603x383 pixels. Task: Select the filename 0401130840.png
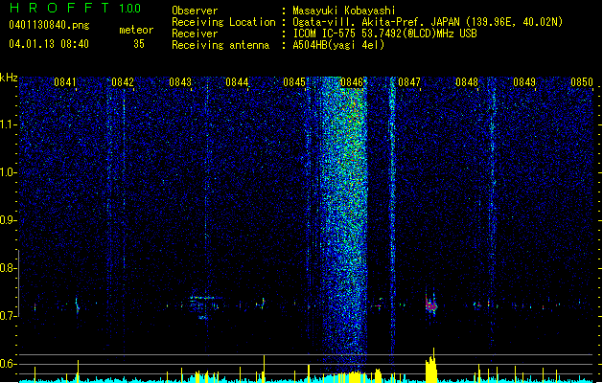click(49, 25)
